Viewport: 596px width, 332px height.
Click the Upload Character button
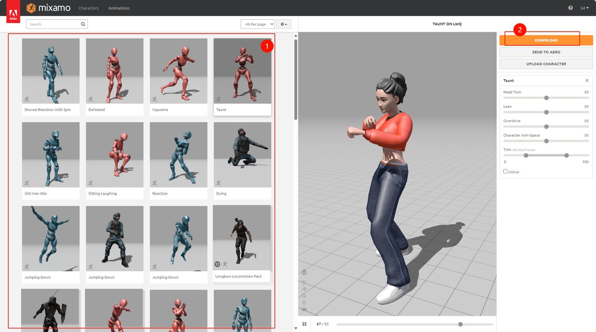tap(546, 64)
